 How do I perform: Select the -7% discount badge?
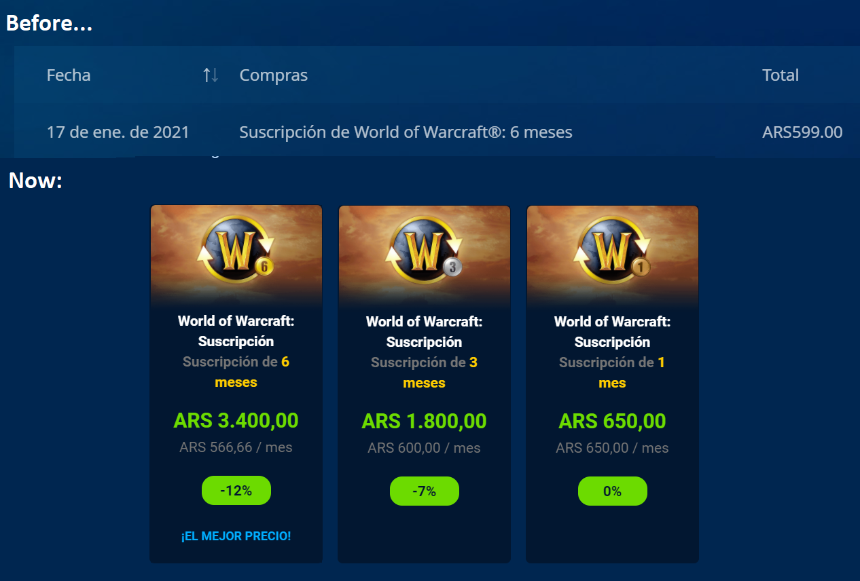pyautogui.click(x=425, y=491)
